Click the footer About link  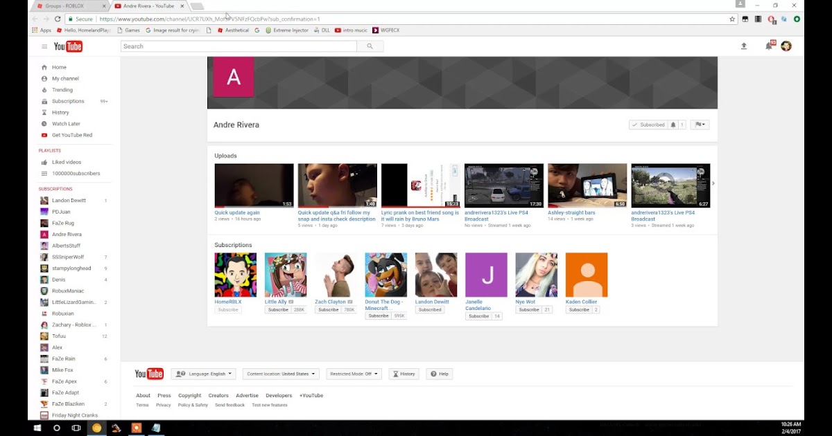pyautogui.click(x=143, y=396)
